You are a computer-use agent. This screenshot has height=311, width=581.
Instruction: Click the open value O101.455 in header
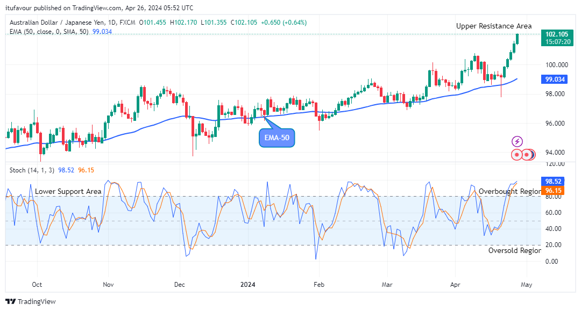pos(153,23)
